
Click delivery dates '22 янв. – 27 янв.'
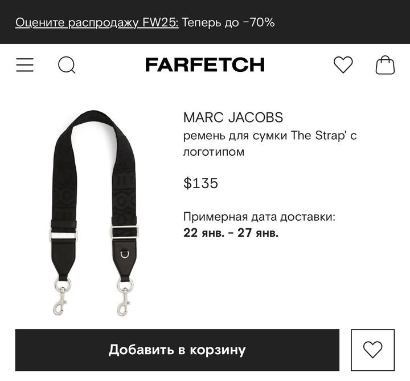click(x=231, y=233)
